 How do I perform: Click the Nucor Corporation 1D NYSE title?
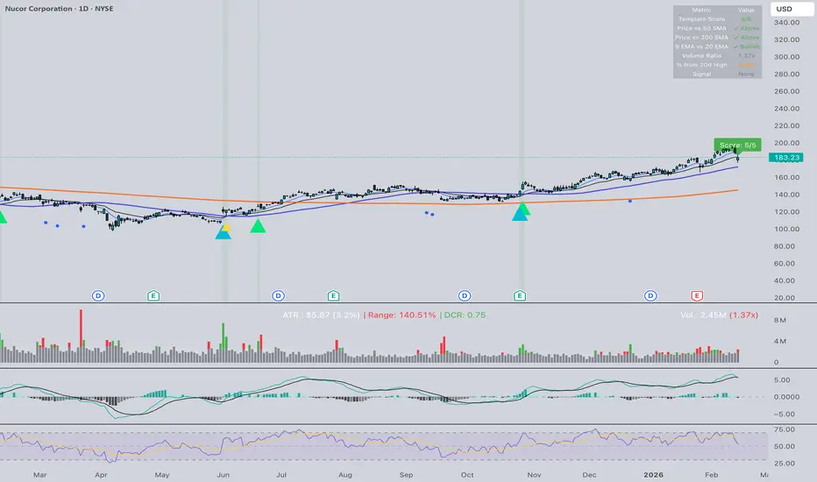tap(59, 9)
